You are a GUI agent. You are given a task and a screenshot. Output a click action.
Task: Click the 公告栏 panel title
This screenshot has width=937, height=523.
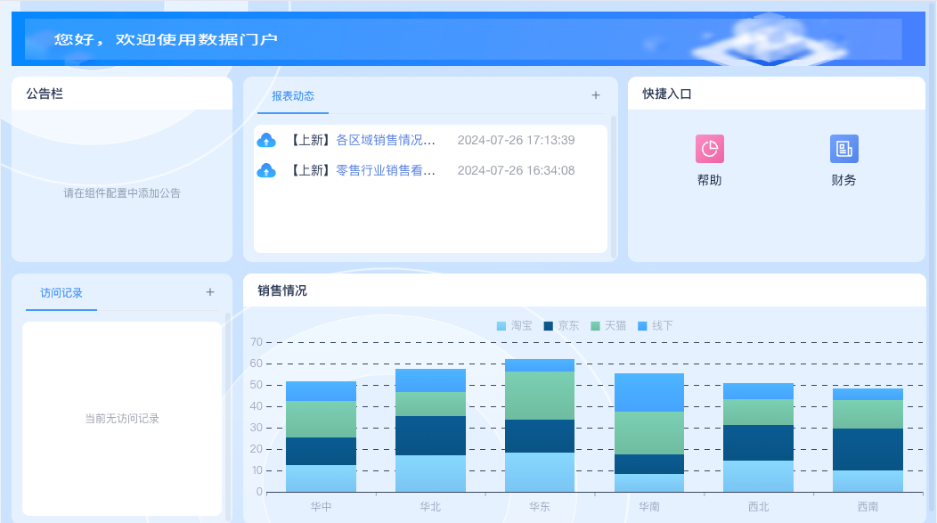click(x=45, y=94)
